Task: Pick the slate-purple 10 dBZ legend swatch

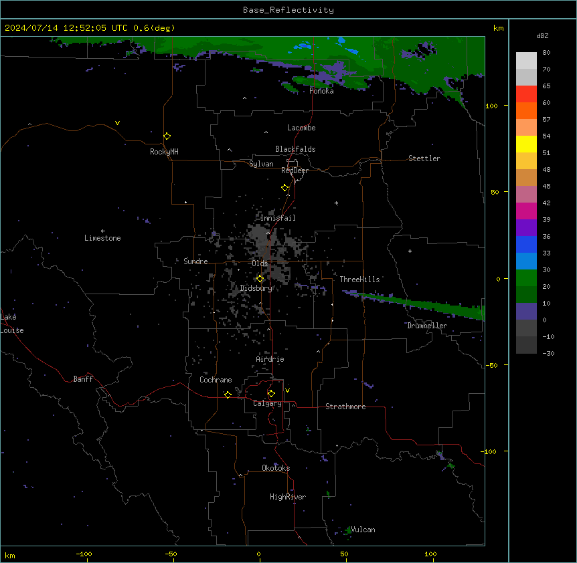Action: click(526, 312)
